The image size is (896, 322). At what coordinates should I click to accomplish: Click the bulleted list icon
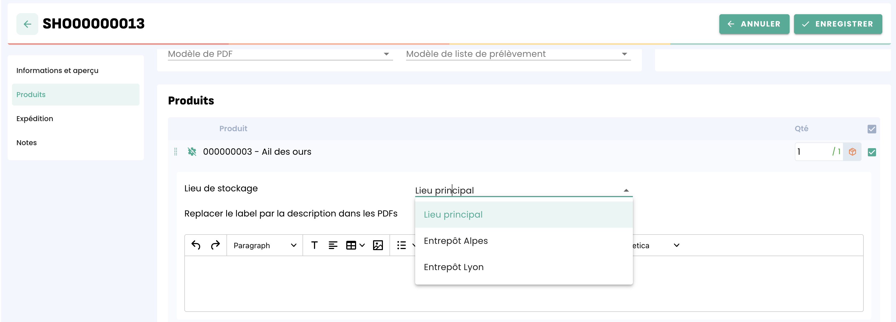point(402,245)
